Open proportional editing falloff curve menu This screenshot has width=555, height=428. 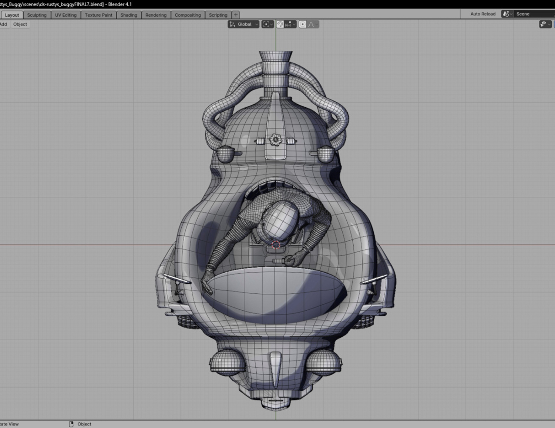313,24
